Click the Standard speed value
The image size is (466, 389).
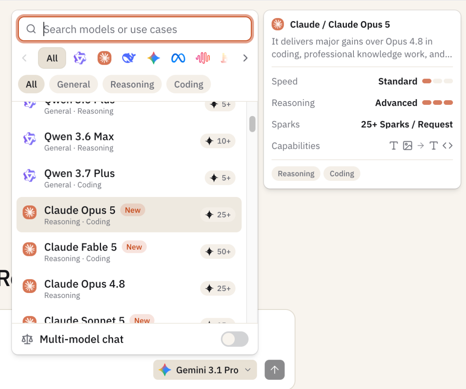(398, 81)
